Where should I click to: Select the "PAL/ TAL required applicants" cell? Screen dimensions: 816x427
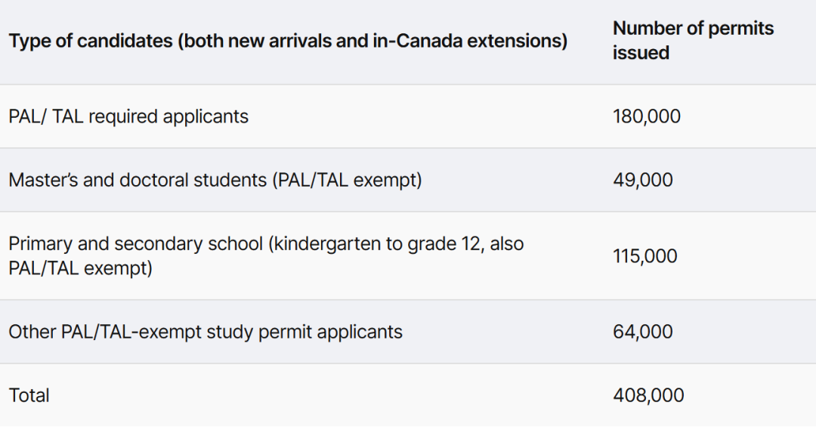coord(128,116)
